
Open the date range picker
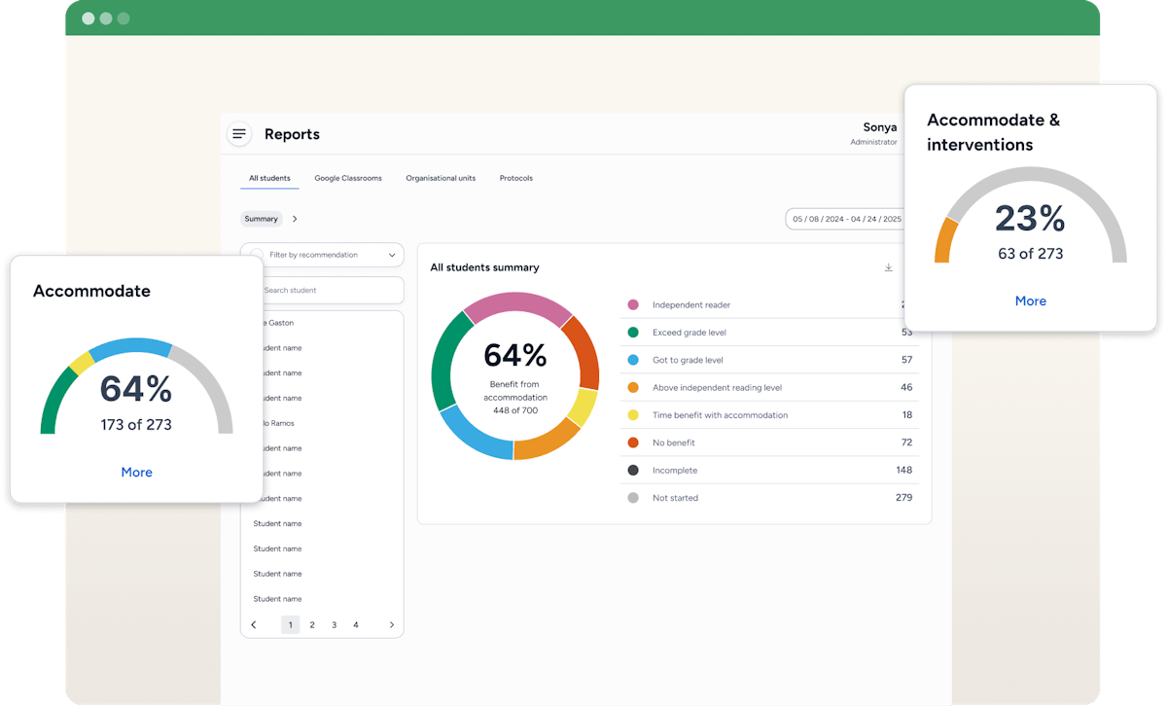click(845, 219)
